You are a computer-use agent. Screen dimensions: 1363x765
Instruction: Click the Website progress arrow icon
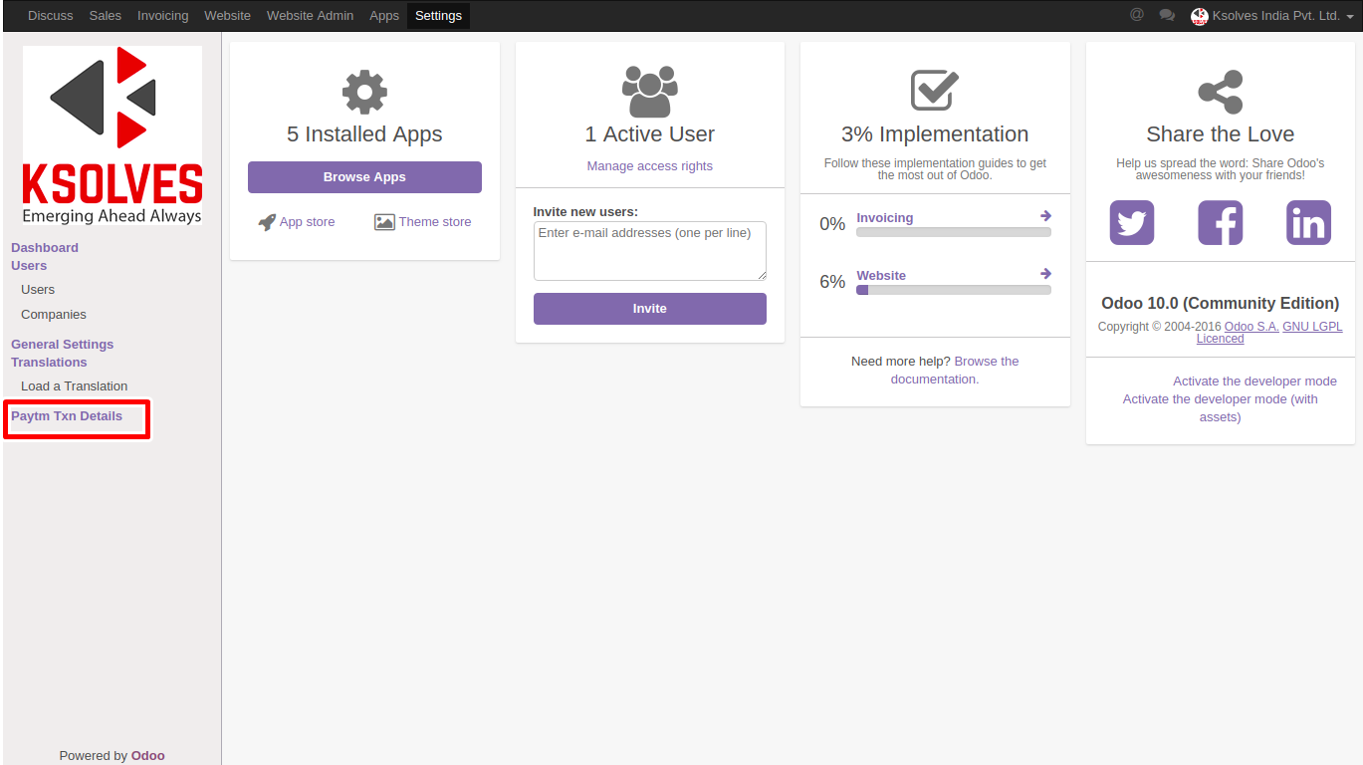[1045, 274]
